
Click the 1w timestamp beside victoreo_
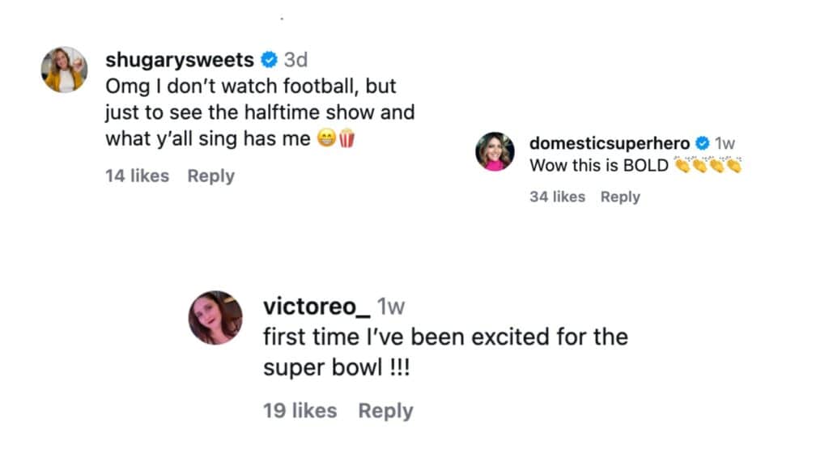393,307
